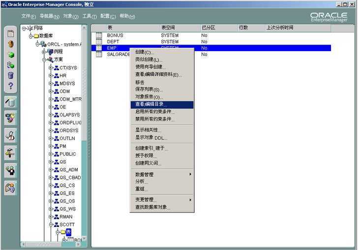Image resolution: width=358 pixels, height=250 pixels.
Task: Choose 启用所有约束条件 in context menu
Action: (x=162, y=111)
